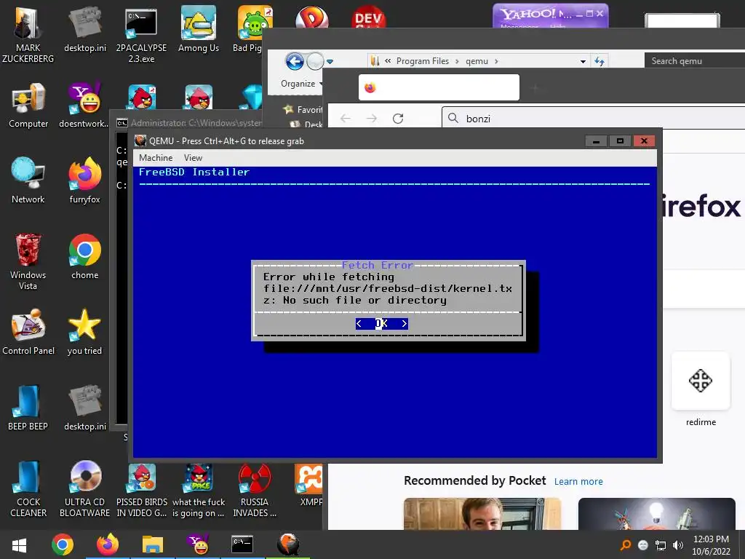745x559 pixels.
Task: Select the COCK CLEANER desktop icon
Action: click(28, 488)
